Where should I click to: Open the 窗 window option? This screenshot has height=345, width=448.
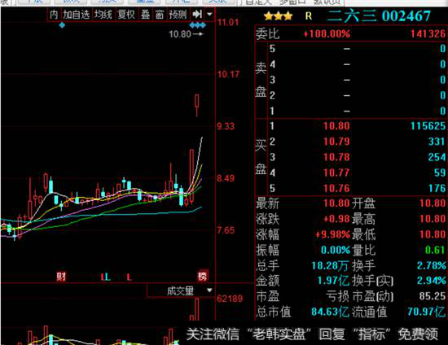[x=160, y=15]
